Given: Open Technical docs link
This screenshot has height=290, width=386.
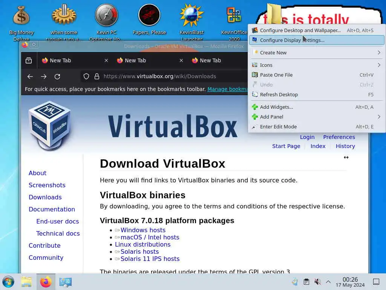Looking at the screenshot, I should 58,233.
